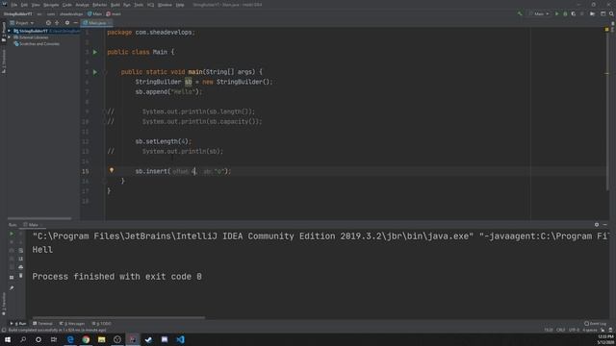Viewport: 616px width, 346px height.
Task: Select the Main tab in Run panel
Action: tap(33, 225)
